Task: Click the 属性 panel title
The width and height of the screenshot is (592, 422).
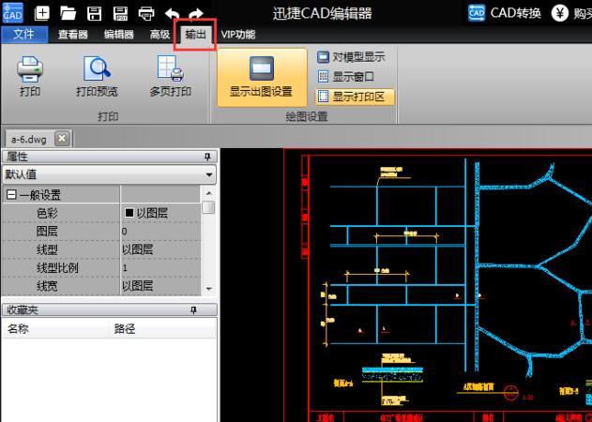Action: 18,157
